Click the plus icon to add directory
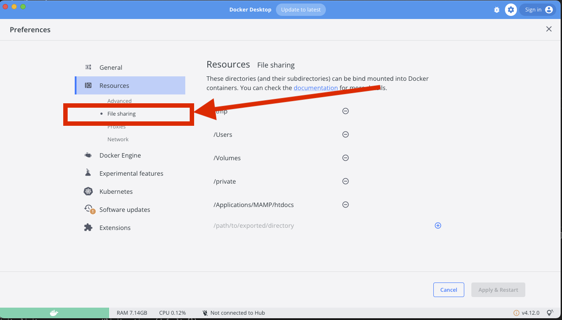 438,226
